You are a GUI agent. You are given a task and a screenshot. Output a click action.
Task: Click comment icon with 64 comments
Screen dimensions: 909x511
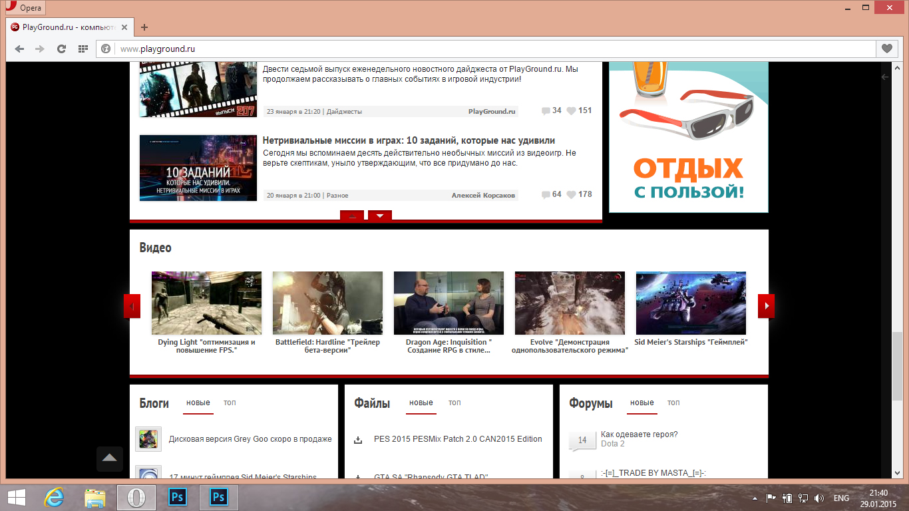[546, 195]
